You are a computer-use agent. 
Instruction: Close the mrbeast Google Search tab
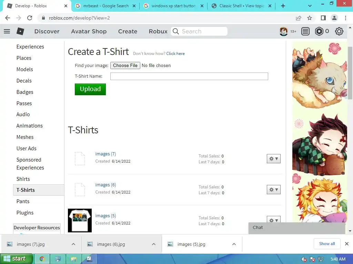[x=134, y=6]
